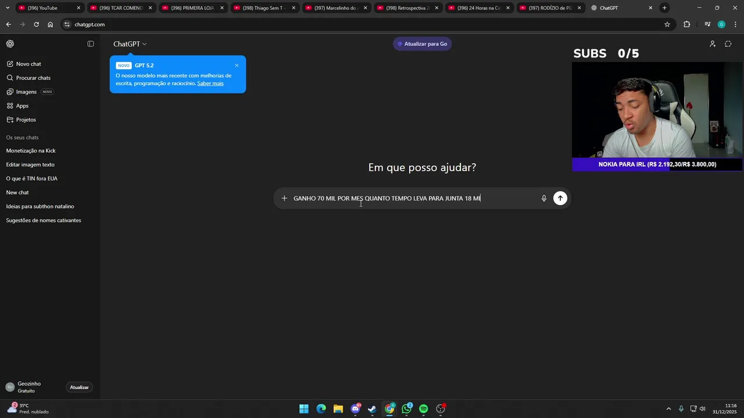
Task: Open the tab search dropdown arrow
Action: click(8, 8)
